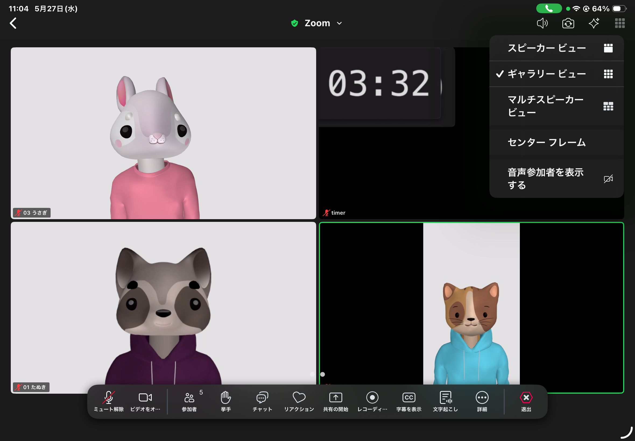Image resolution: width=635 pixels, height=441 pixels.
Task: Switch camera with the flip camera icon
Action: pyautogui.click(x=568, y=23)
